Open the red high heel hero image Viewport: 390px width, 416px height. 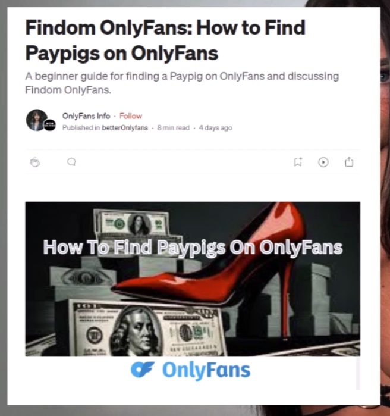pos(193,279)
